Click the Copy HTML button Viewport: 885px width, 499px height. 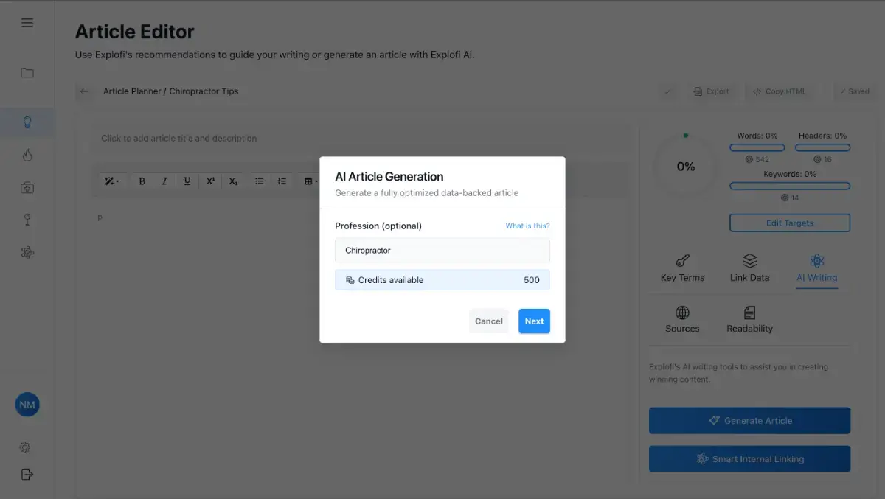780,91
